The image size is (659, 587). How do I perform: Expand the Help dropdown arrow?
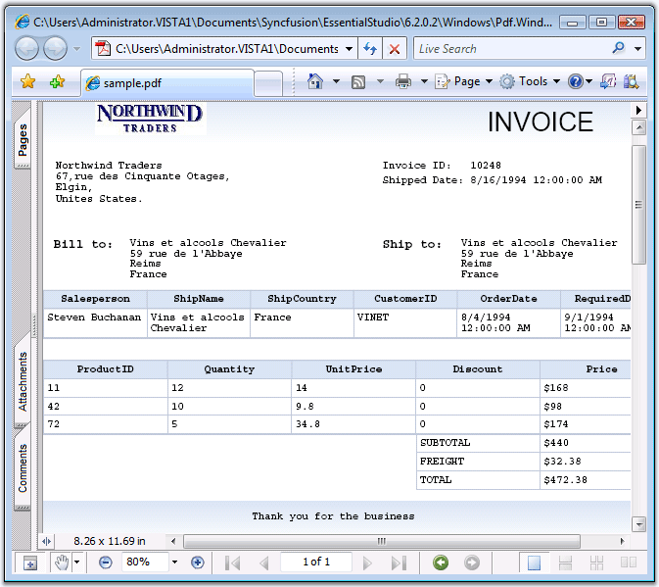coord(588,81)
